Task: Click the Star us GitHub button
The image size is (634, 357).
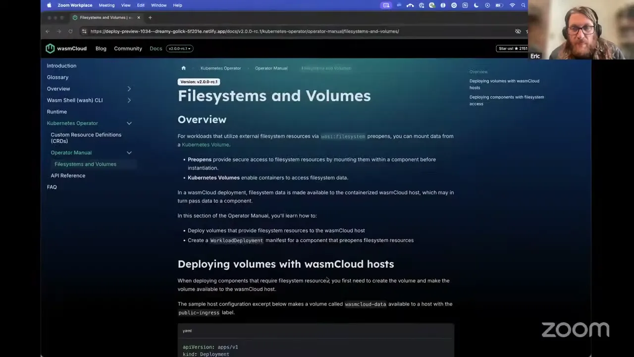Action: (513, 49)
